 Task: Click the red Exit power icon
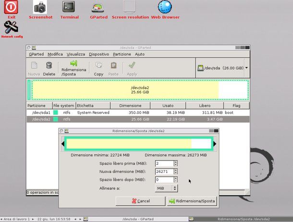pos(11,7)
